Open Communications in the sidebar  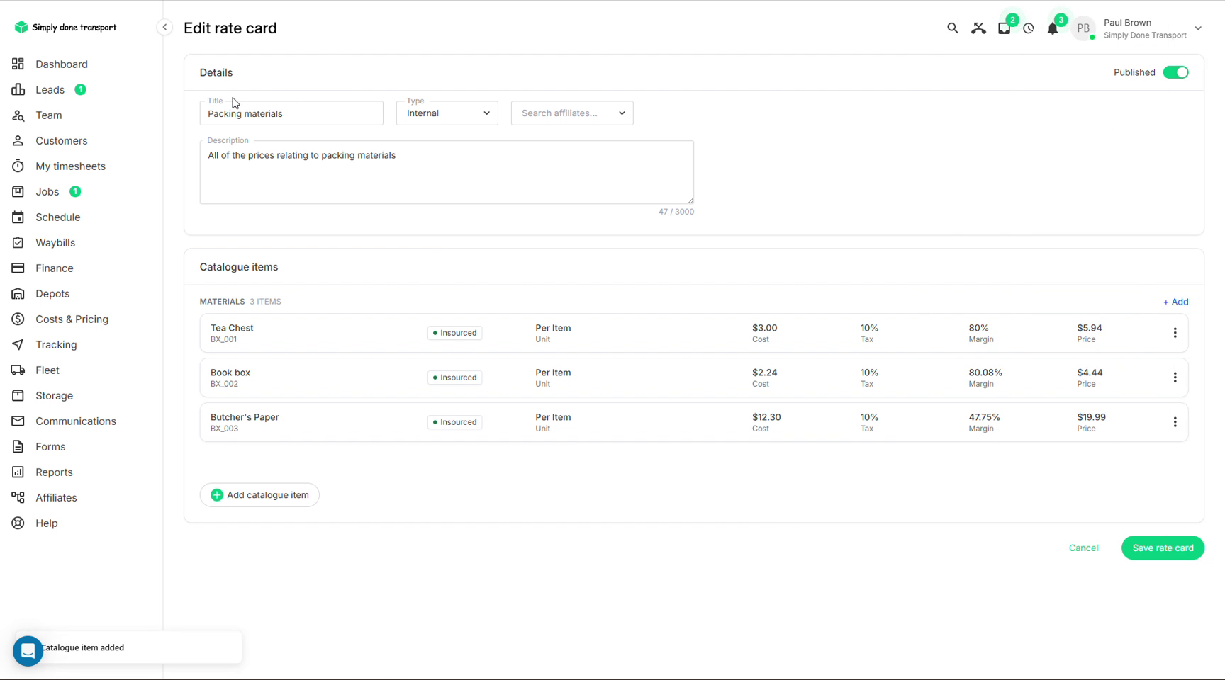(76, 421)
